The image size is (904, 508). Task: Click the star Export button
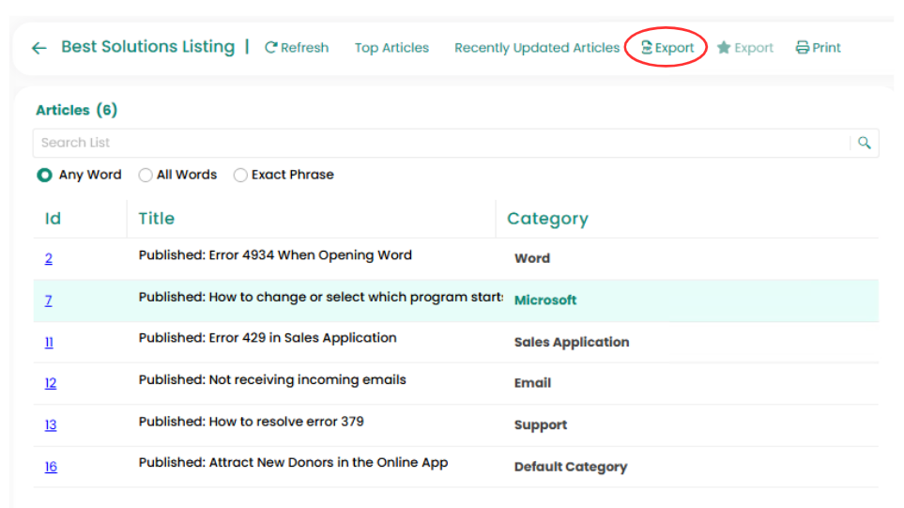[x=745, y=48]
